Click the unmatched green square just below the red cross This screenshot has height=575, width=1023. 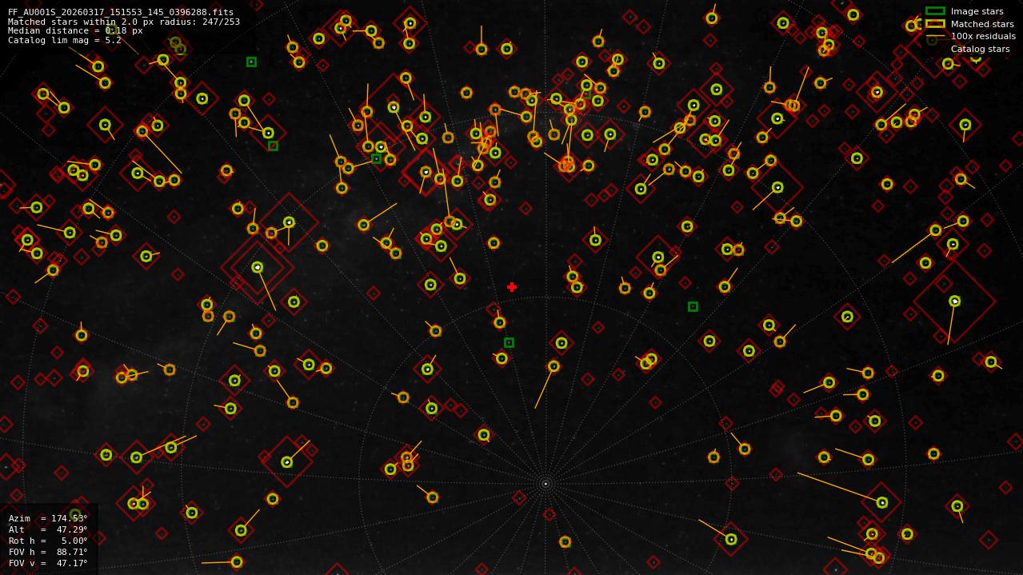tap(509, 342)
